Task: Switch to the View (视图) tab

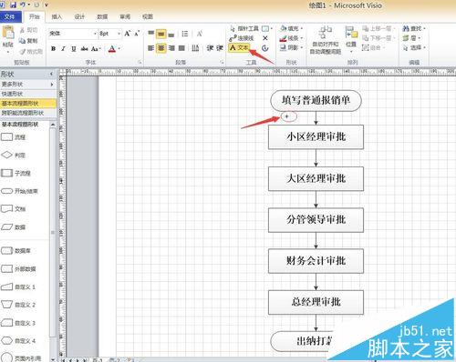Action: 148,16
